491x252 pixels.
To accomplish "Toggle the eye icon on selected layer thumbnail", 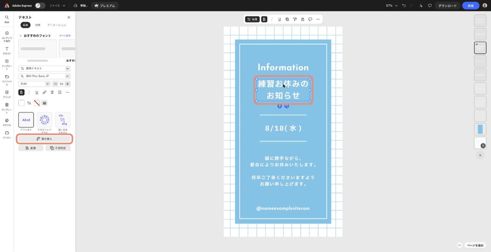I will click(477, 44).
